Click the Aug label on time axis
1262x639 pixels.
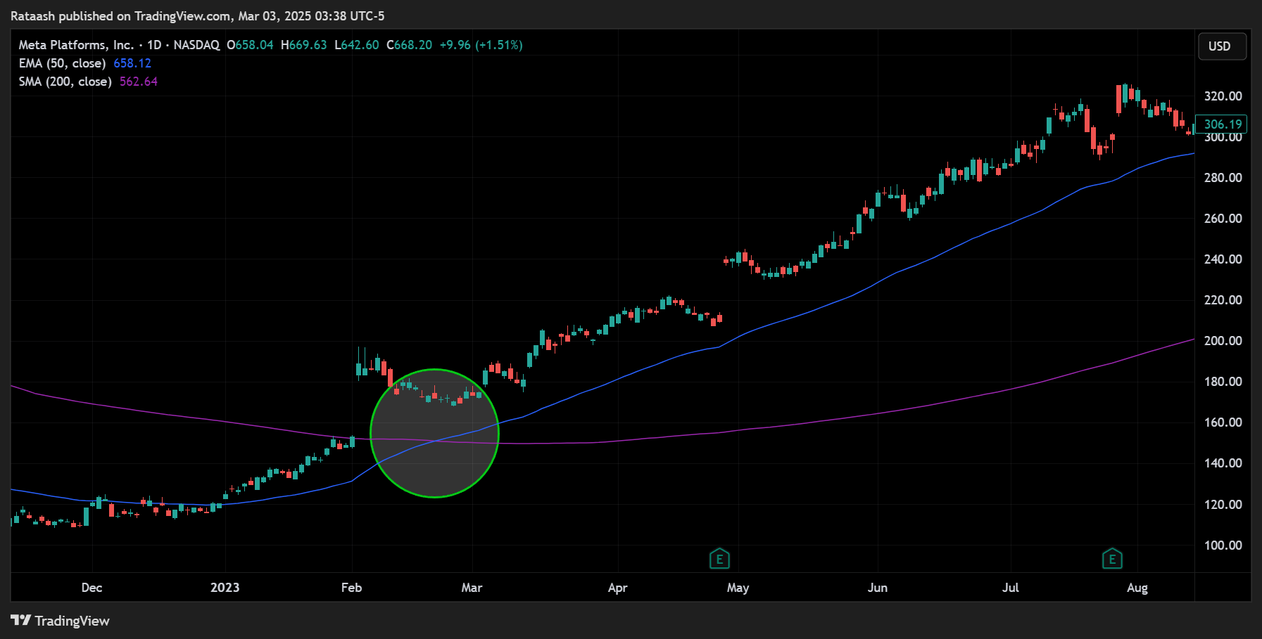[1137, 588]
